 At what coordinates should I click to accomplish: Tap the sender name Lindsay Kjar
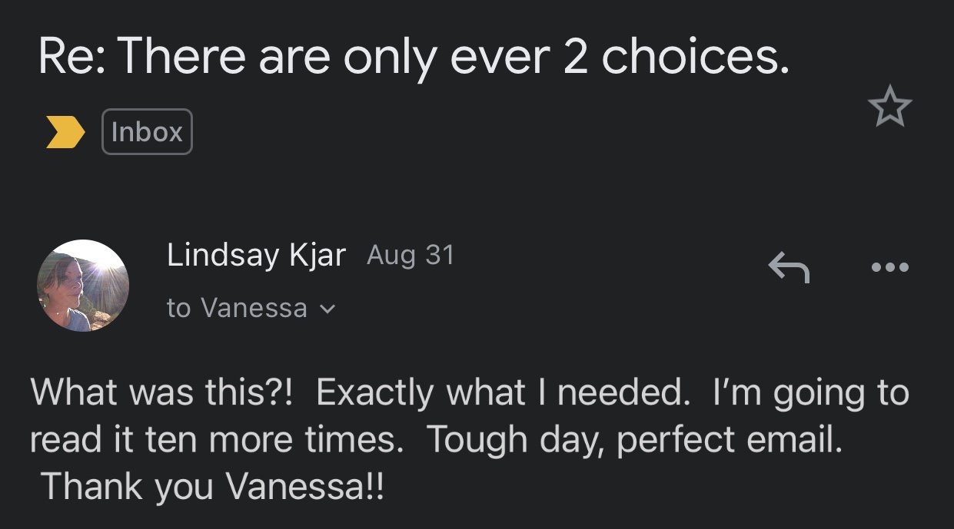pyautogui.click(x=256, y=255)
